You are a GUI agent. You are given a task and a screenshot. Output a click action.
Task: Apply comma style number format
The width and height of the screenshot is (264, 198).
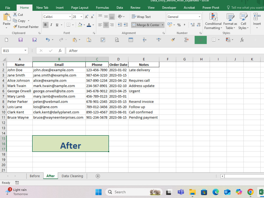click(x=184, y=25)
